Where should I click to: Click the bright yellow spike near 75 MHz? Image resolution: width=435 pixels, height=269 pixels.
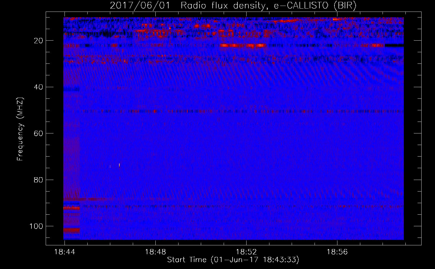[119, 165]
